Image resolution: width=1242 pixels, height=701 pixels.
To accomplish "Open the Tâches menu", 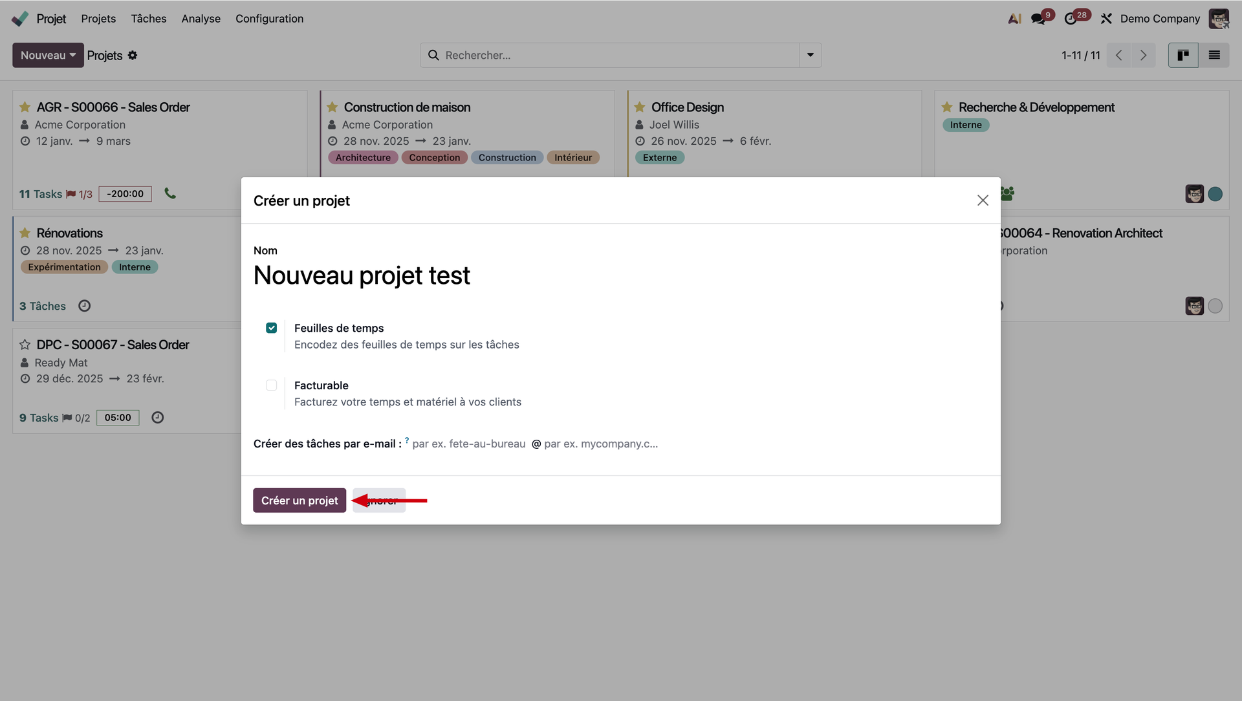I will (x=148, y=19).
